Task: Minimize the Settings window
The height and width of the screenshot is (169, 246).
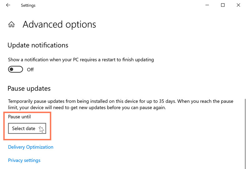Action: pos(207,5)
